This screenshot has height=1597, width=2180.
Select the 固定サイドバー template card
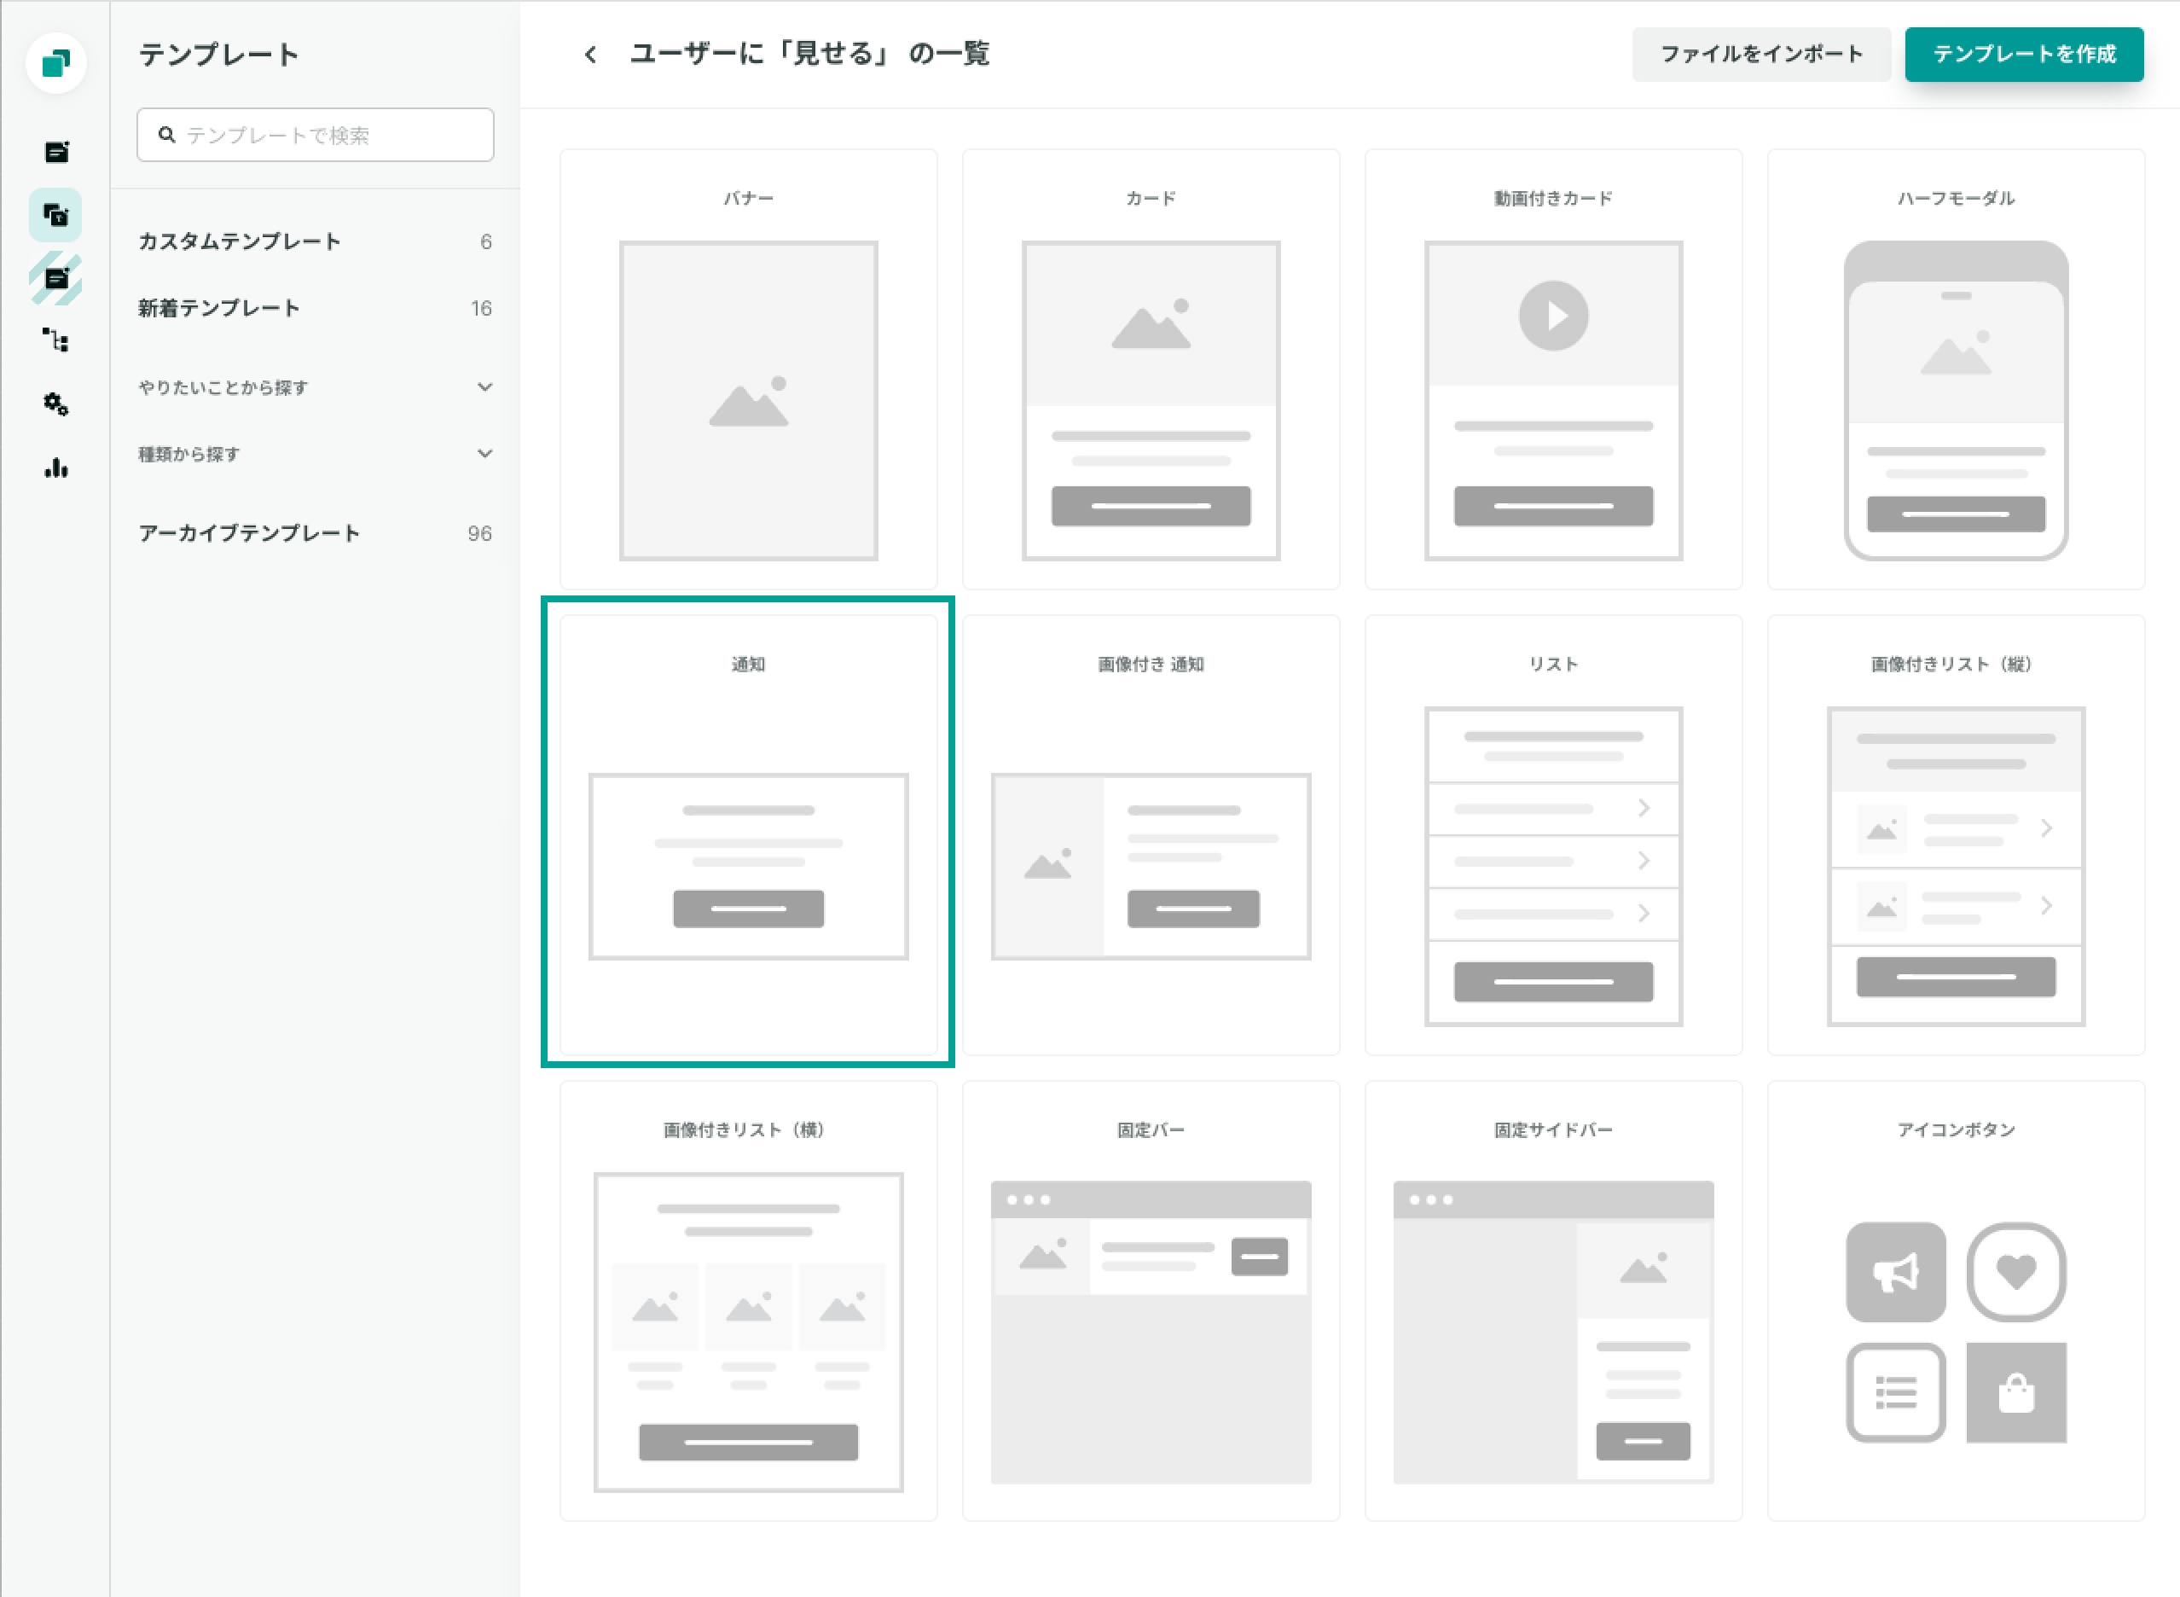tap(1553, 1300)
